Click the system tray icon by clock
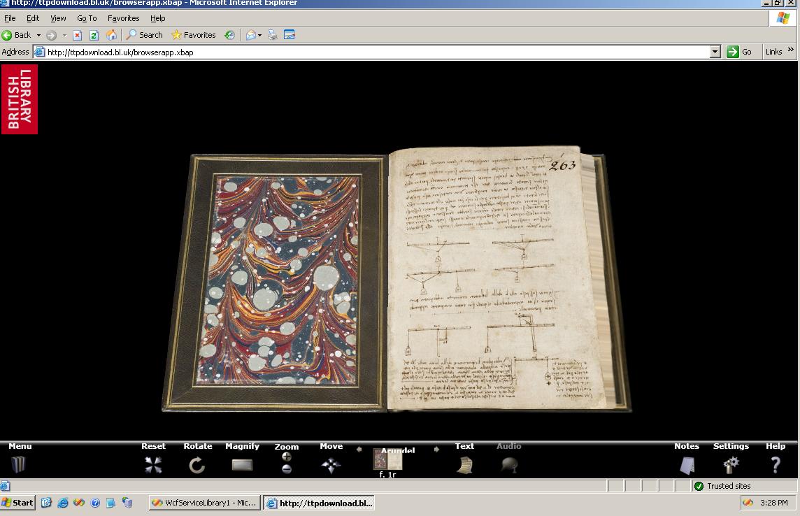Screen dimensions: 800x516 click(x=748, y=503)
